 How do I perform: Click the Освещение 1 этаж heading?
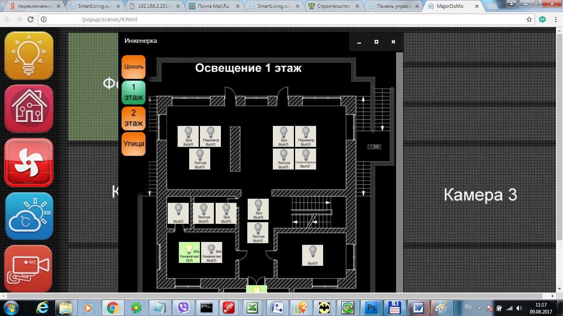tap(248, 68)
